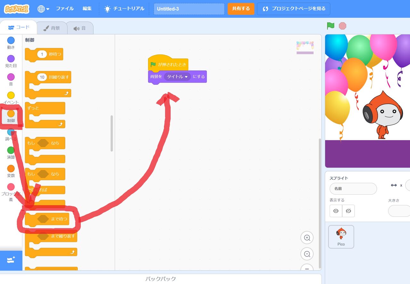The height and width of the screenshot is (284, 410).
Task: Click the backdrop thumbnail in workspace corner
Action: 305,48
